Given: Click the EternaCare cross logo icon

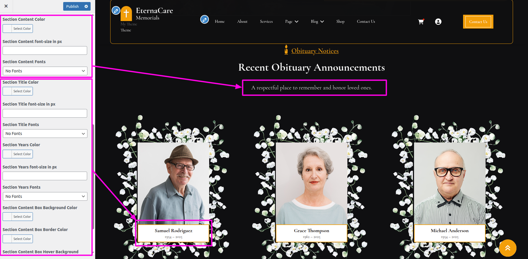Looking at the screenshot, I should click(126, 13).
